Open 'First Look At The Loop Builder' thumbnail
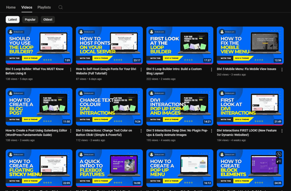The height and width of the screenshot is (191, 291). pyautogui.click(x=180, y=45)
